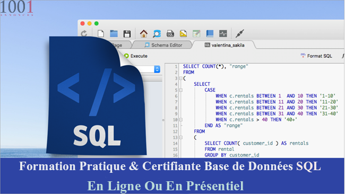The width and height of the screenshot is (345, 194).
Task: Go to start page via house icon
Action: pos(144,33)
